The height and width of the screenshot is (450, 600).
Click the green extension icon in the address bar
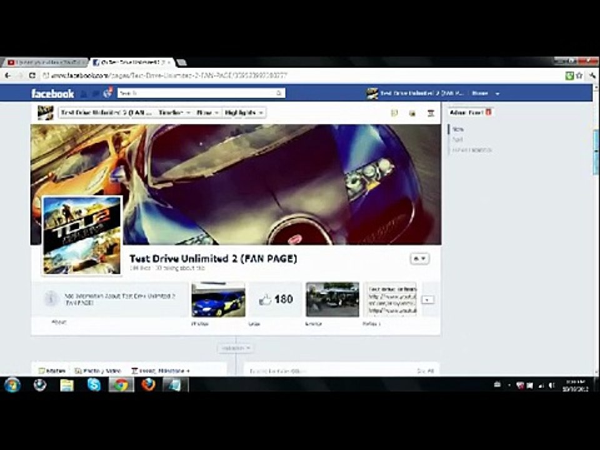point(569,76)
